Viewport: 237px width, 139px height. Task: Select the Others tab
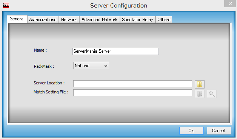[x=164, y=20]
